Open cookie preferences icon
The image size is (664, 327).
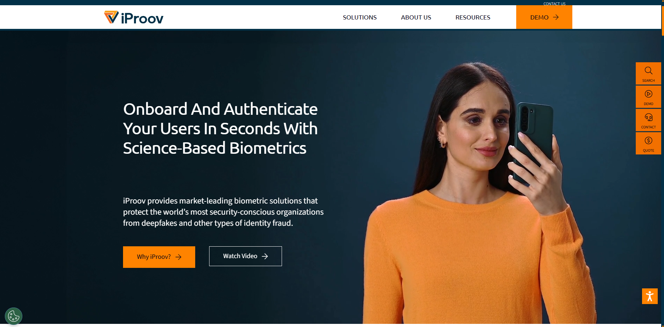[x=14, y=316]
